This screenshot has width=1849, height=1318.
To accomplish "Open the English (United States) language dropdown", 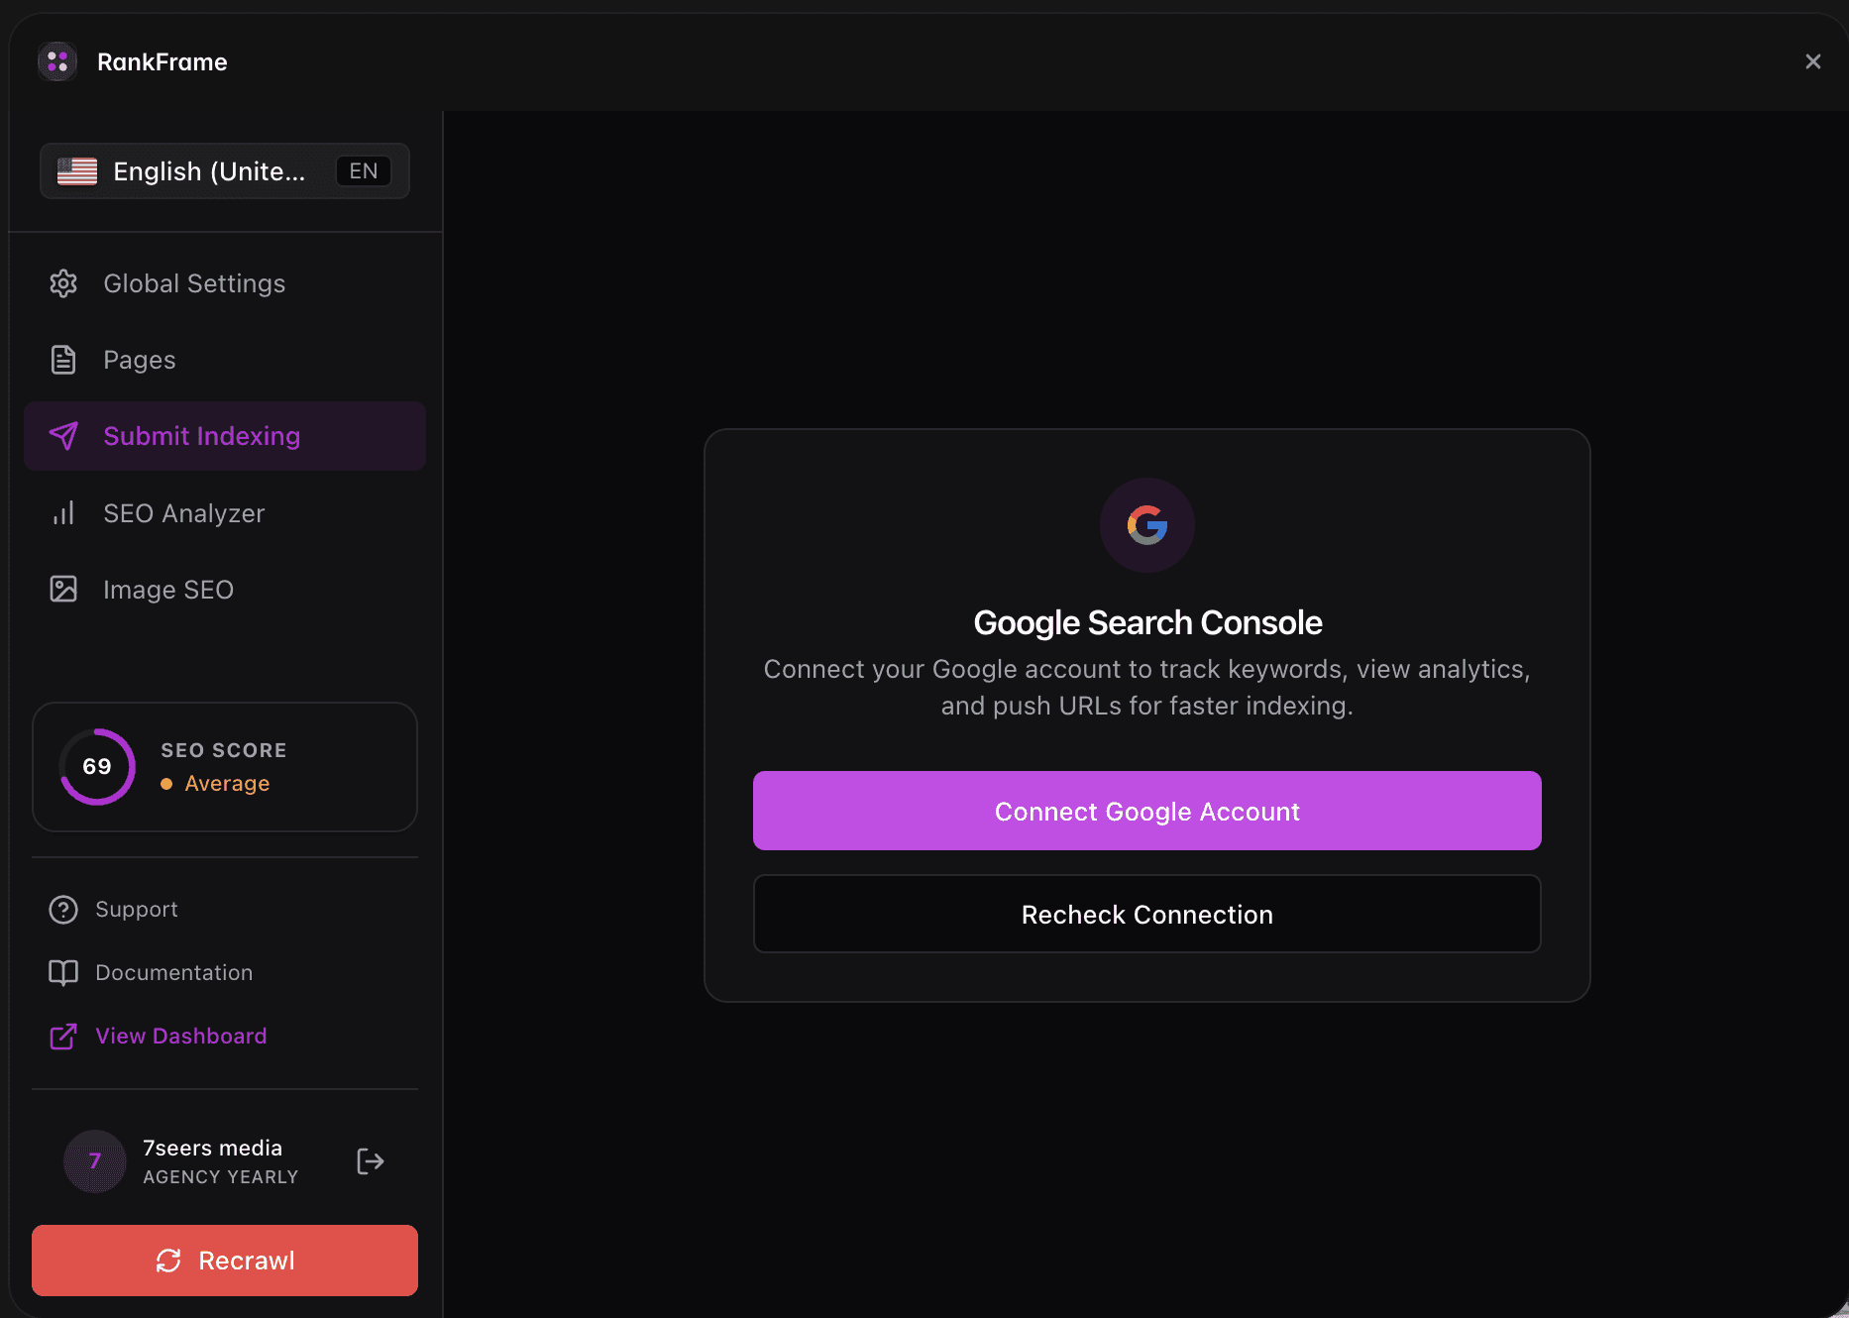I will click(x=225, y=171).
